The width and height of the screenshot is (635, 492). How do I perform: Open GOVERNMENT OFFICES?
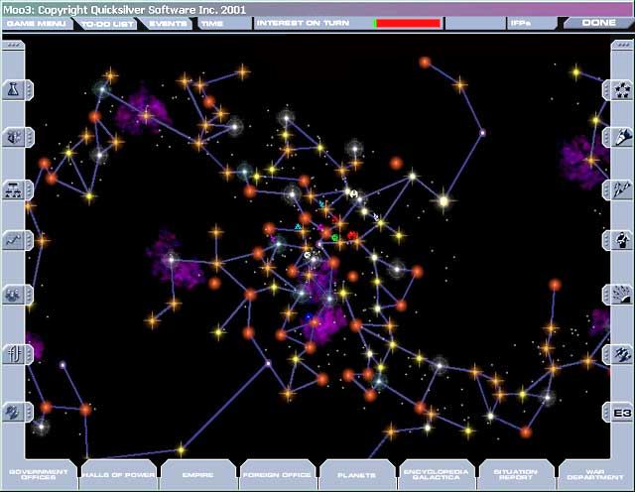click(x=39, y=474)
